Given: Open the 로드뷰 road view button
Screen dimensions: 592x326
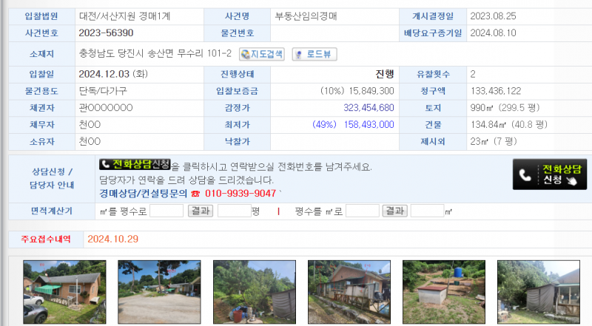Looking at the screenshot, I should point(314,54).
